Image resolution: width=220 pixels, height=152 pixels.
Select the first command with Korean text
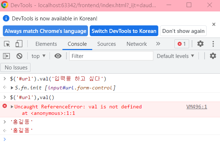[58, 79]
